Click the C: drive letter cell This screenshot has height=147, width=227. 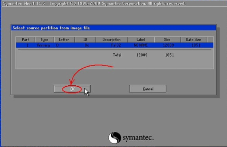[57, 45]
